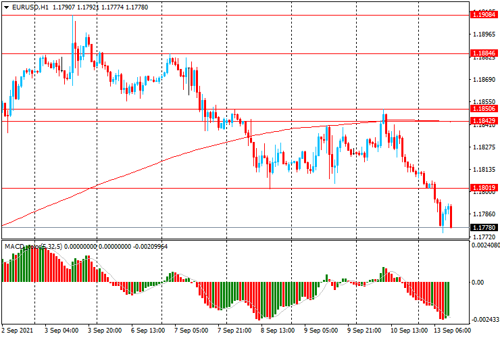Click the 1.18690 price axis value
Screen dimensions: 500x338
484,80
